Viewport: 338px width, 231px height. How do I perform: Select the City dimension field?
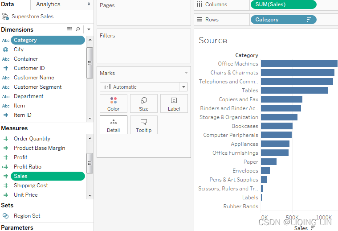pyautogui.click(x=19, y=49)
